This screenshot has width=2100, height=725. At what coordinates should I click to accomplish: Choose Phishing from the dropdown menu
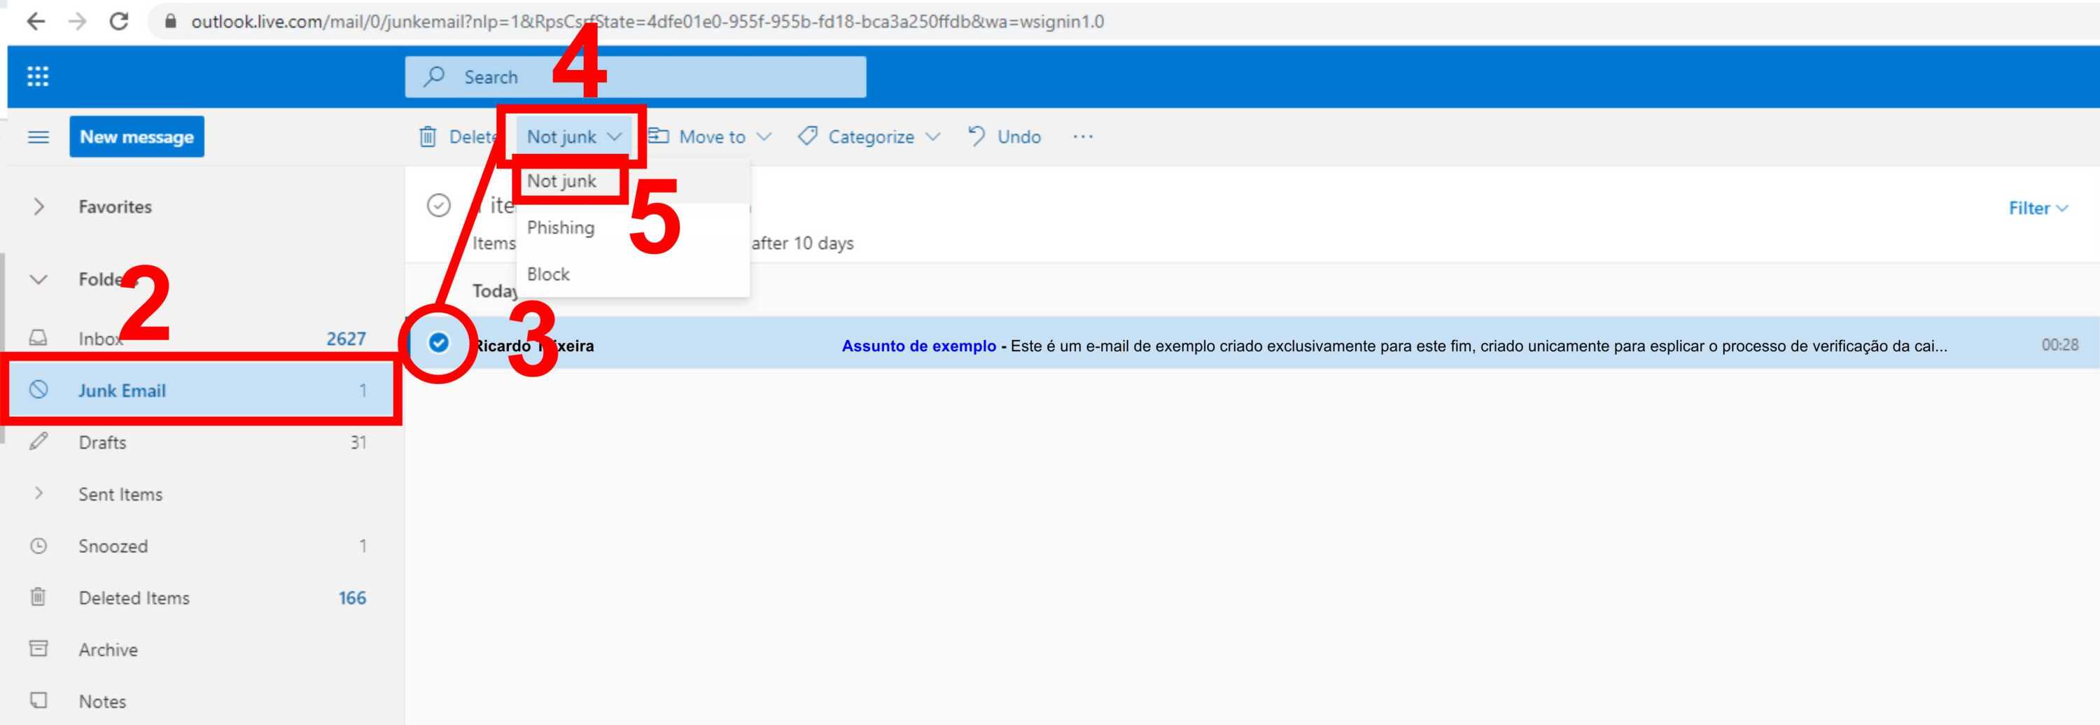pyautogui.click(x=561, y=228)
